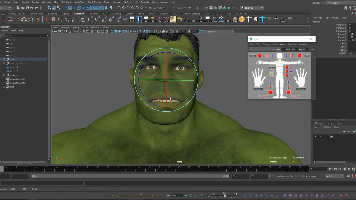Viewport: 356px width, 200px height.
Task: Click the spine button in biped picker
Action: tap(272, 68)
